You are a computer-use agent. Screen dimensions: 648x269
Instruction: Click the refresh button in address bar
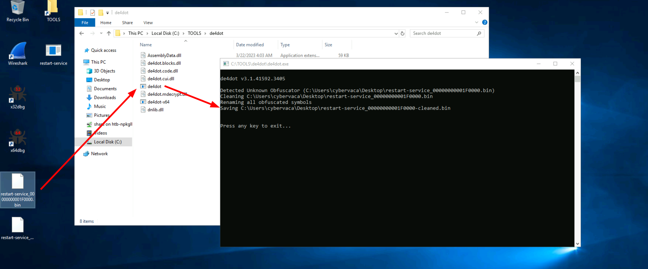[x=402, y=33]
